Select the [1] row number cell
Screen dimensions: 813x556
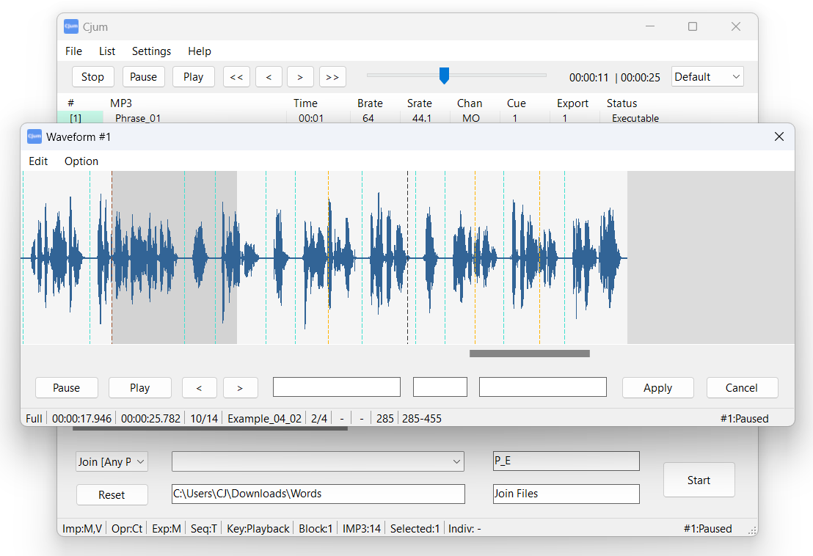(x=80, y=118)
